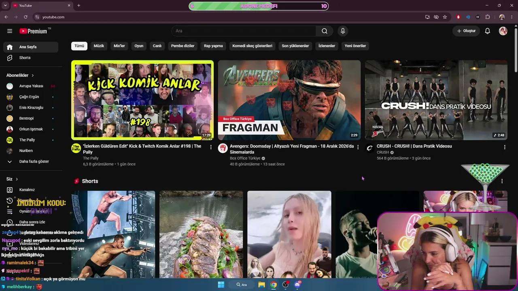Screen dimensions: 518x291
Task: Click the Shorts icon in the sidebar
Action: coord(10,58)
